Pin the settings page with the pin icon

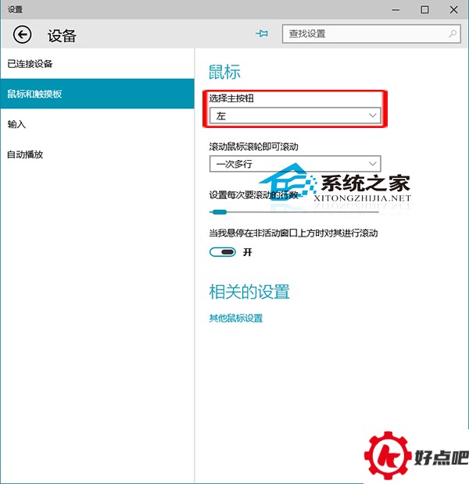[262, 34]
